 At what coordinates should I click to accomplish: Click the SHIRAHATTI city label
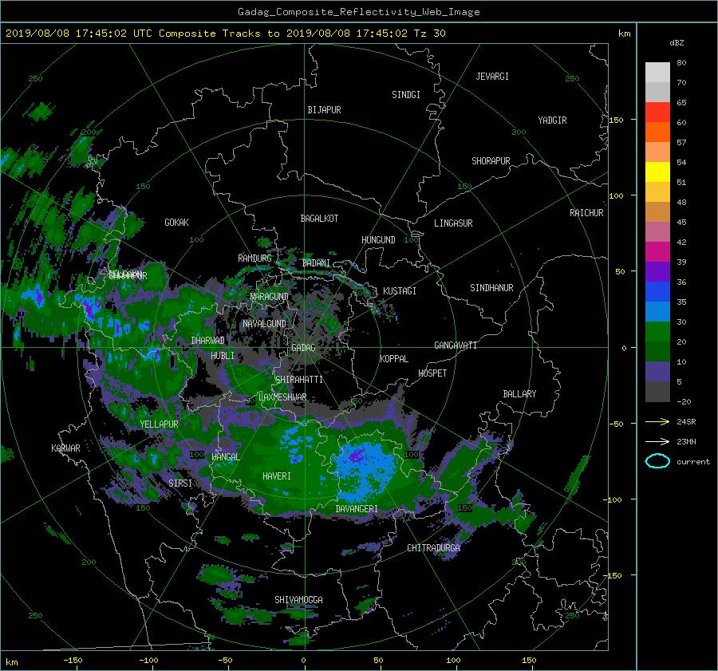click(299, 380)
